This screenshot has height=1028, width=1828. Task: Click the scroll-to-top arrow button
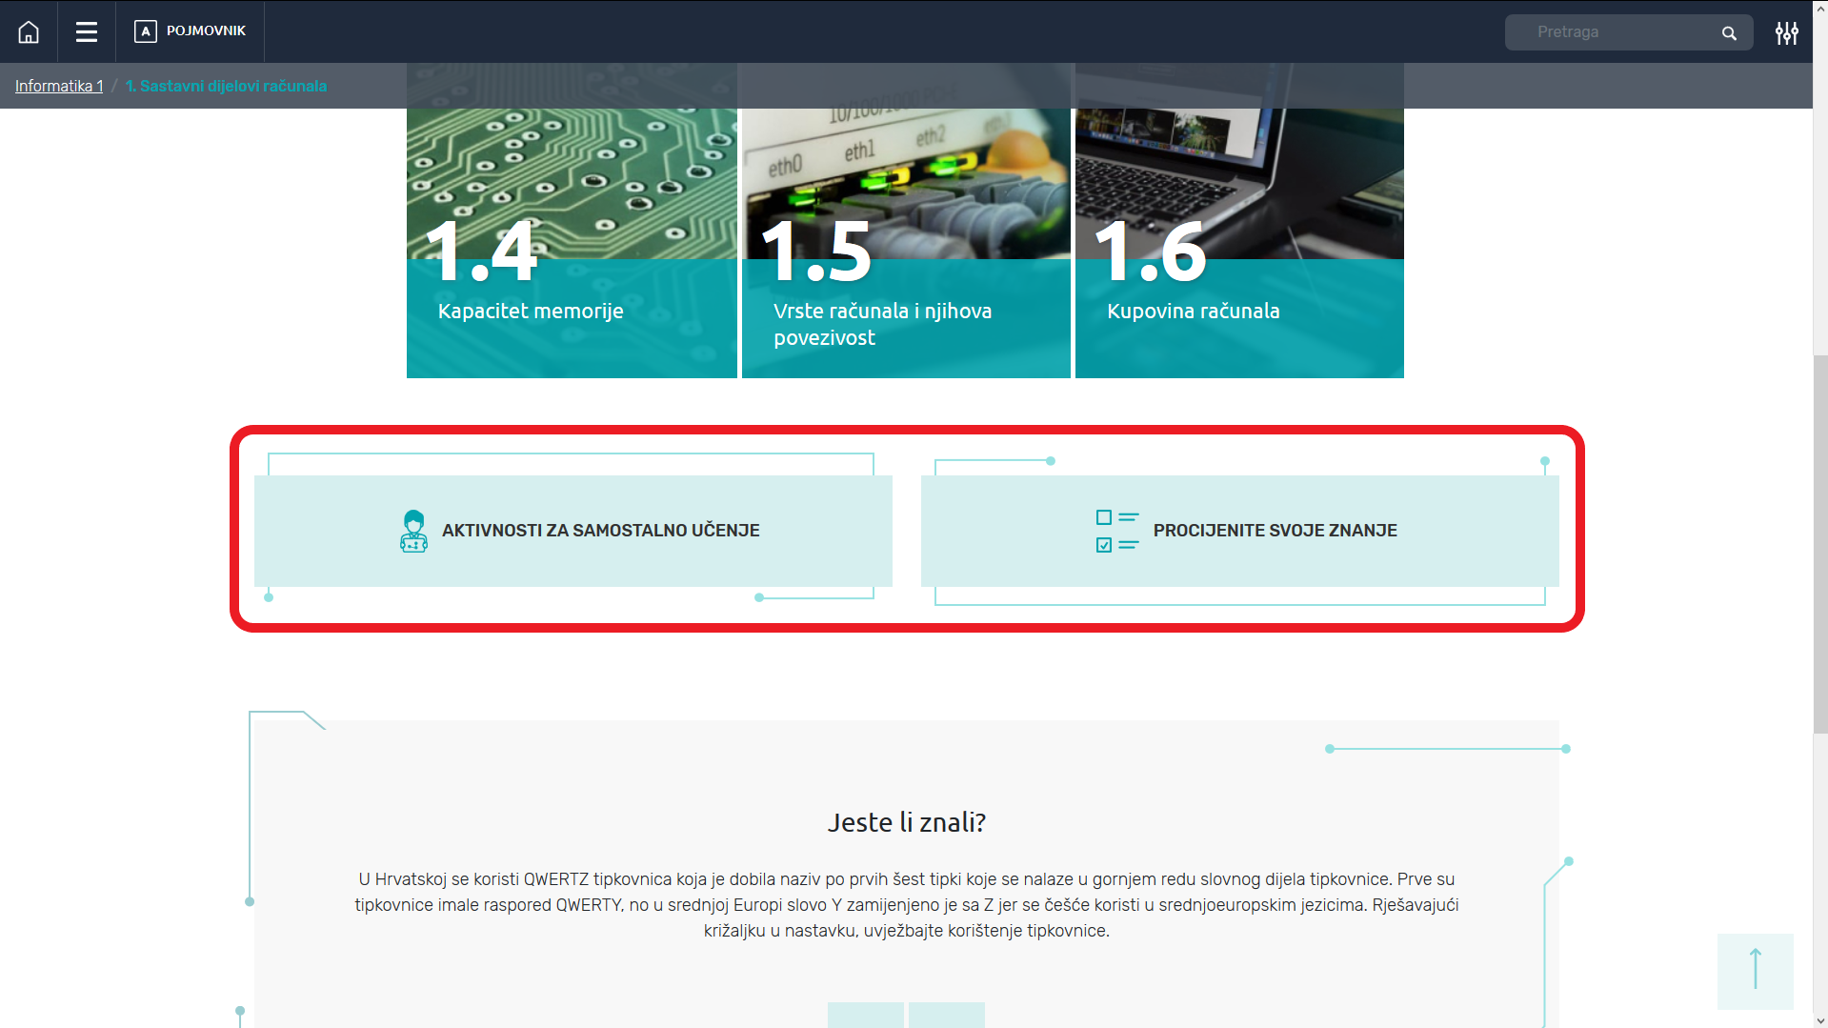(x=1755, y=970)
